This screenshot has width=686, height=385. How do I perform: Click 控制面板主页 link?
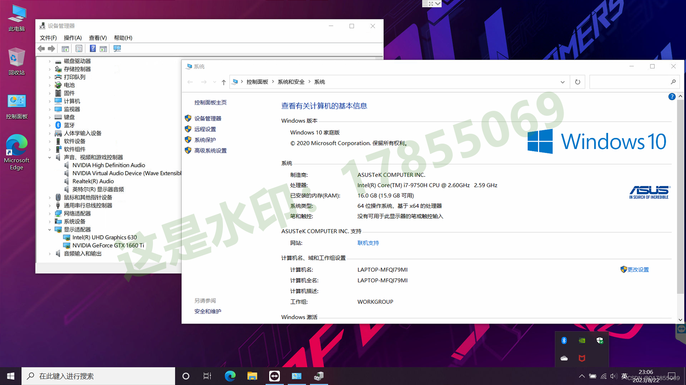pyautogui.click(x=210, y=102)
